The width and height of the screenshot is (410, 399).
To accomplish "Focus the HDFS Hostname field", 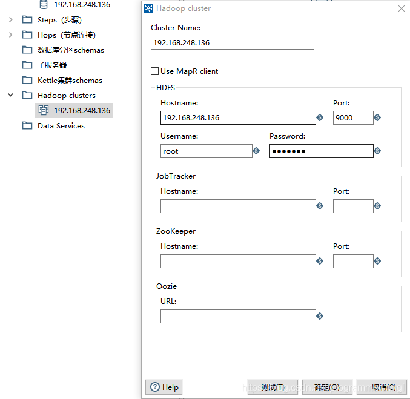I will tap(238, 117).
